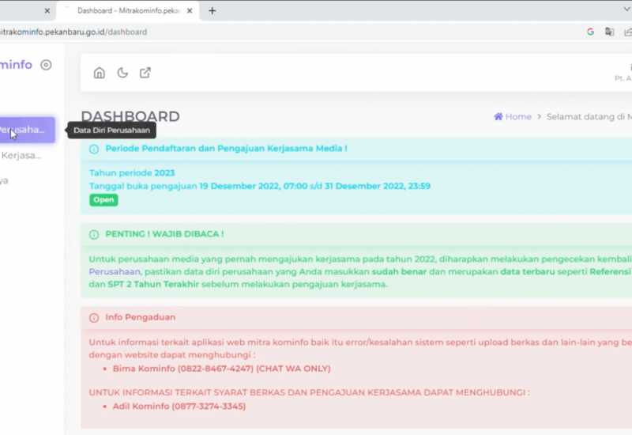Click info icon beside Periode Pendaftaran heading
The width and height of the screenshot is (632, 435).
(x=94, y=149)
